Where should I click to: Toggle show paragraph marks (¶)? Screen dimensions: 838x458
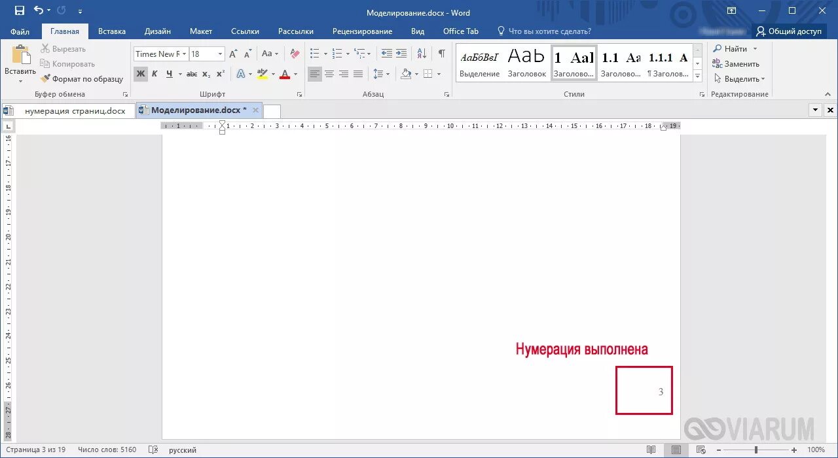coord(442,54)
